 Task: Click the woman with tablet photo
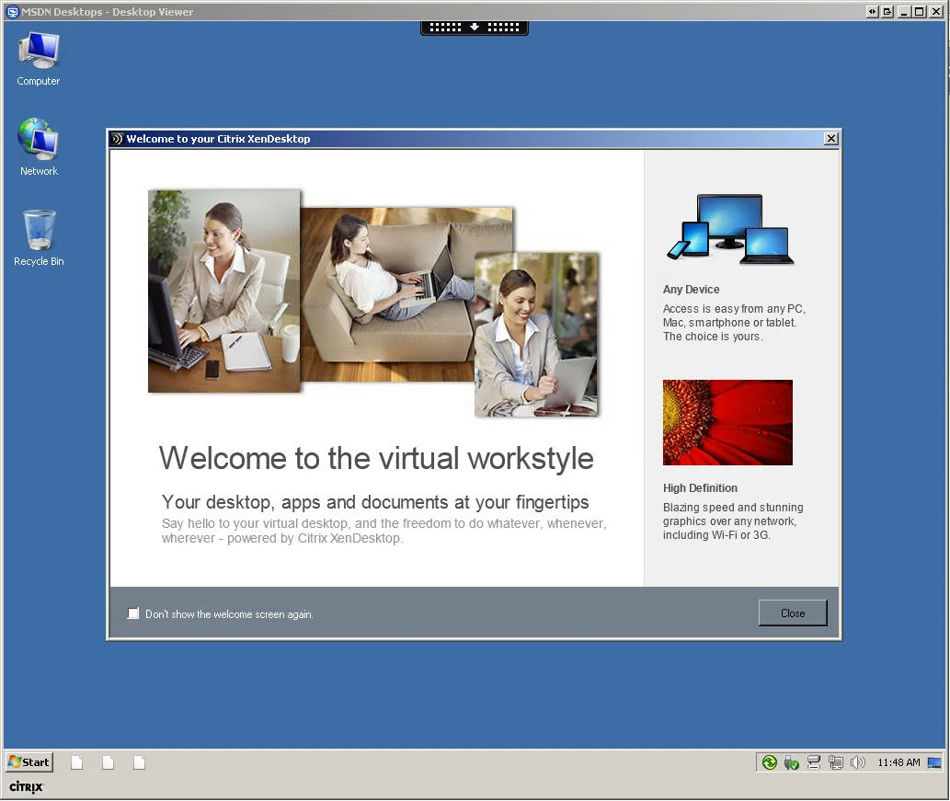537,335
